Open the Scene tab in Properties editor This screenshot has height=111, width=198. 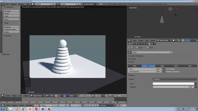tap(139, 44)
